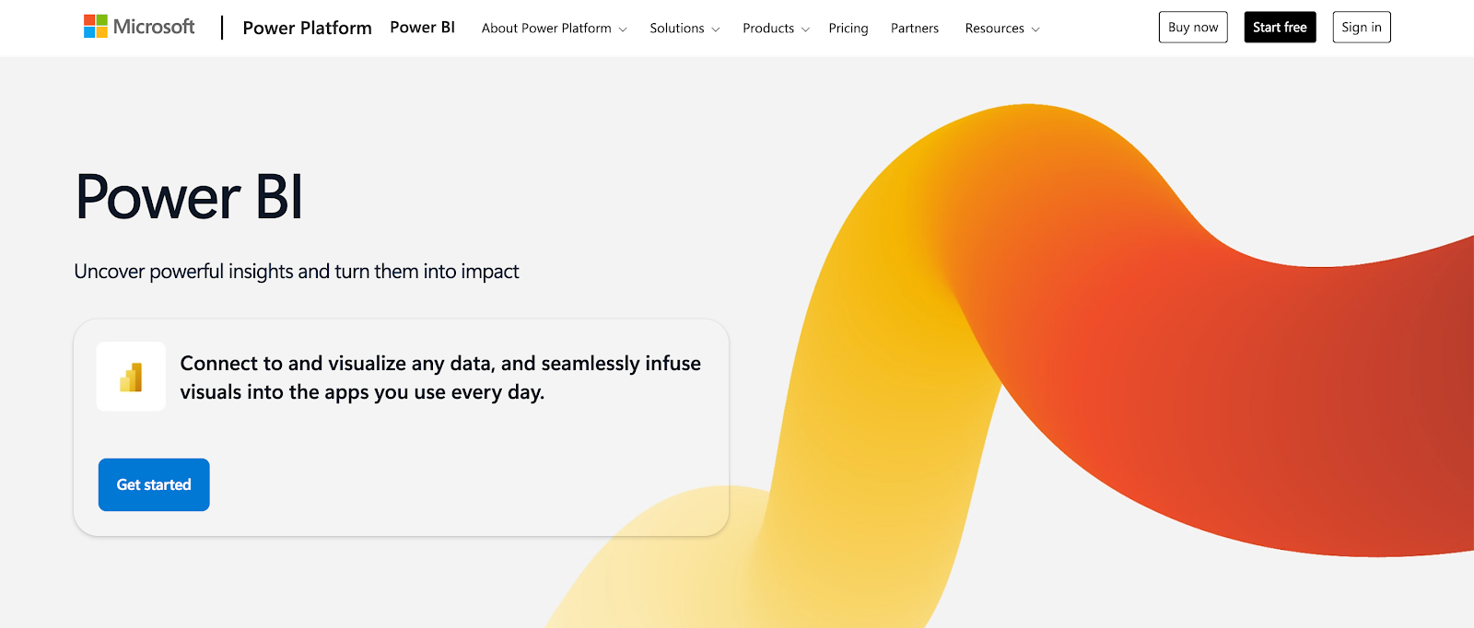
Task: Click the Start free button
Action: [x=1280, y=28]
